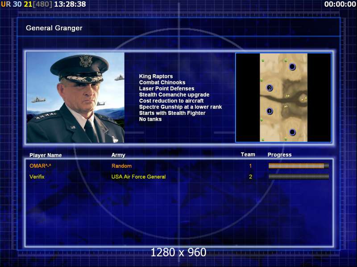This screenshot has height=267, width=357.
Task: Click the 'Cost reduction to aircraft' line
Action: click(x=171, y=101)
